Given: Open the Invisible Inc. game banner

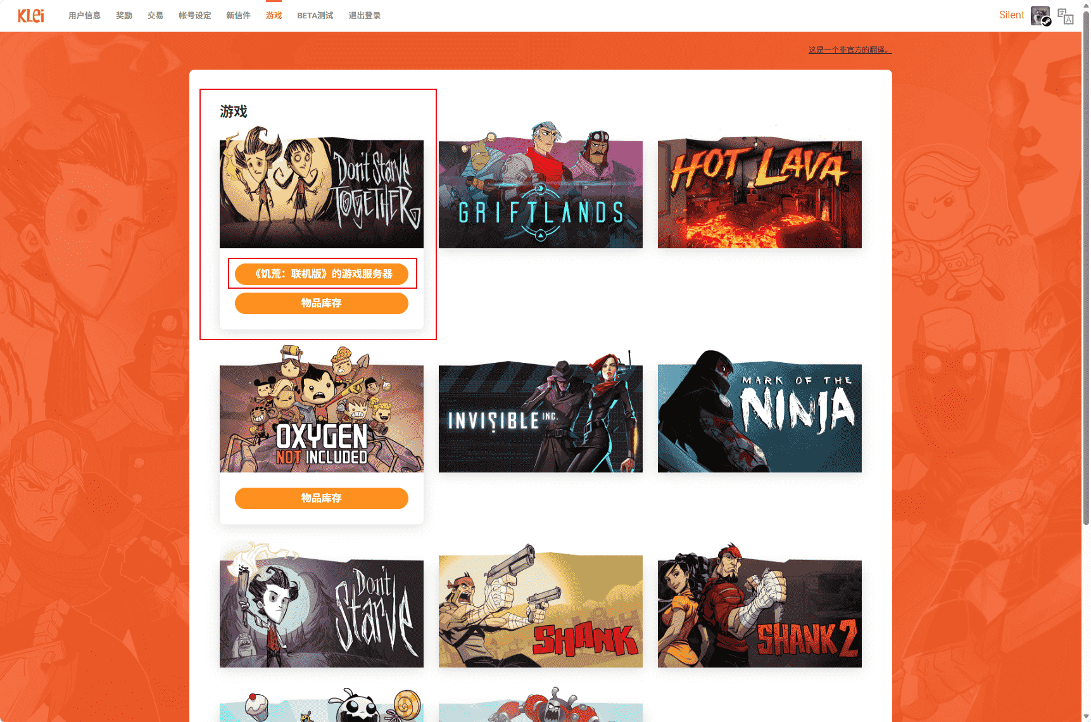Looking at the screenshot, I should (x=541, y=413).
